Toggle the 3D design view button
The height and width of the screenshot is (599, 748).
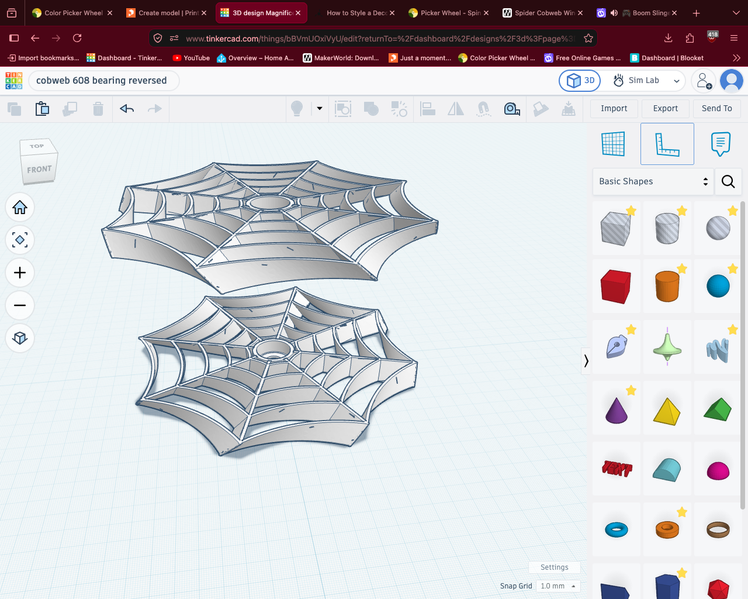coord(580,81)
